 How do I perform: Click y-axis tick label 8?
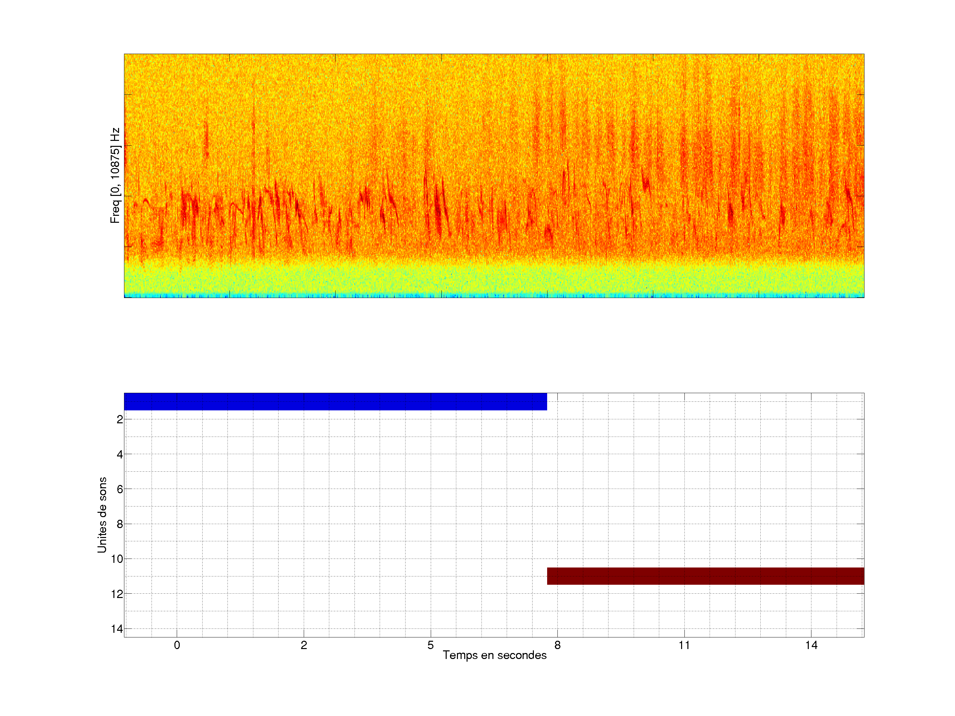coord(120,524)
